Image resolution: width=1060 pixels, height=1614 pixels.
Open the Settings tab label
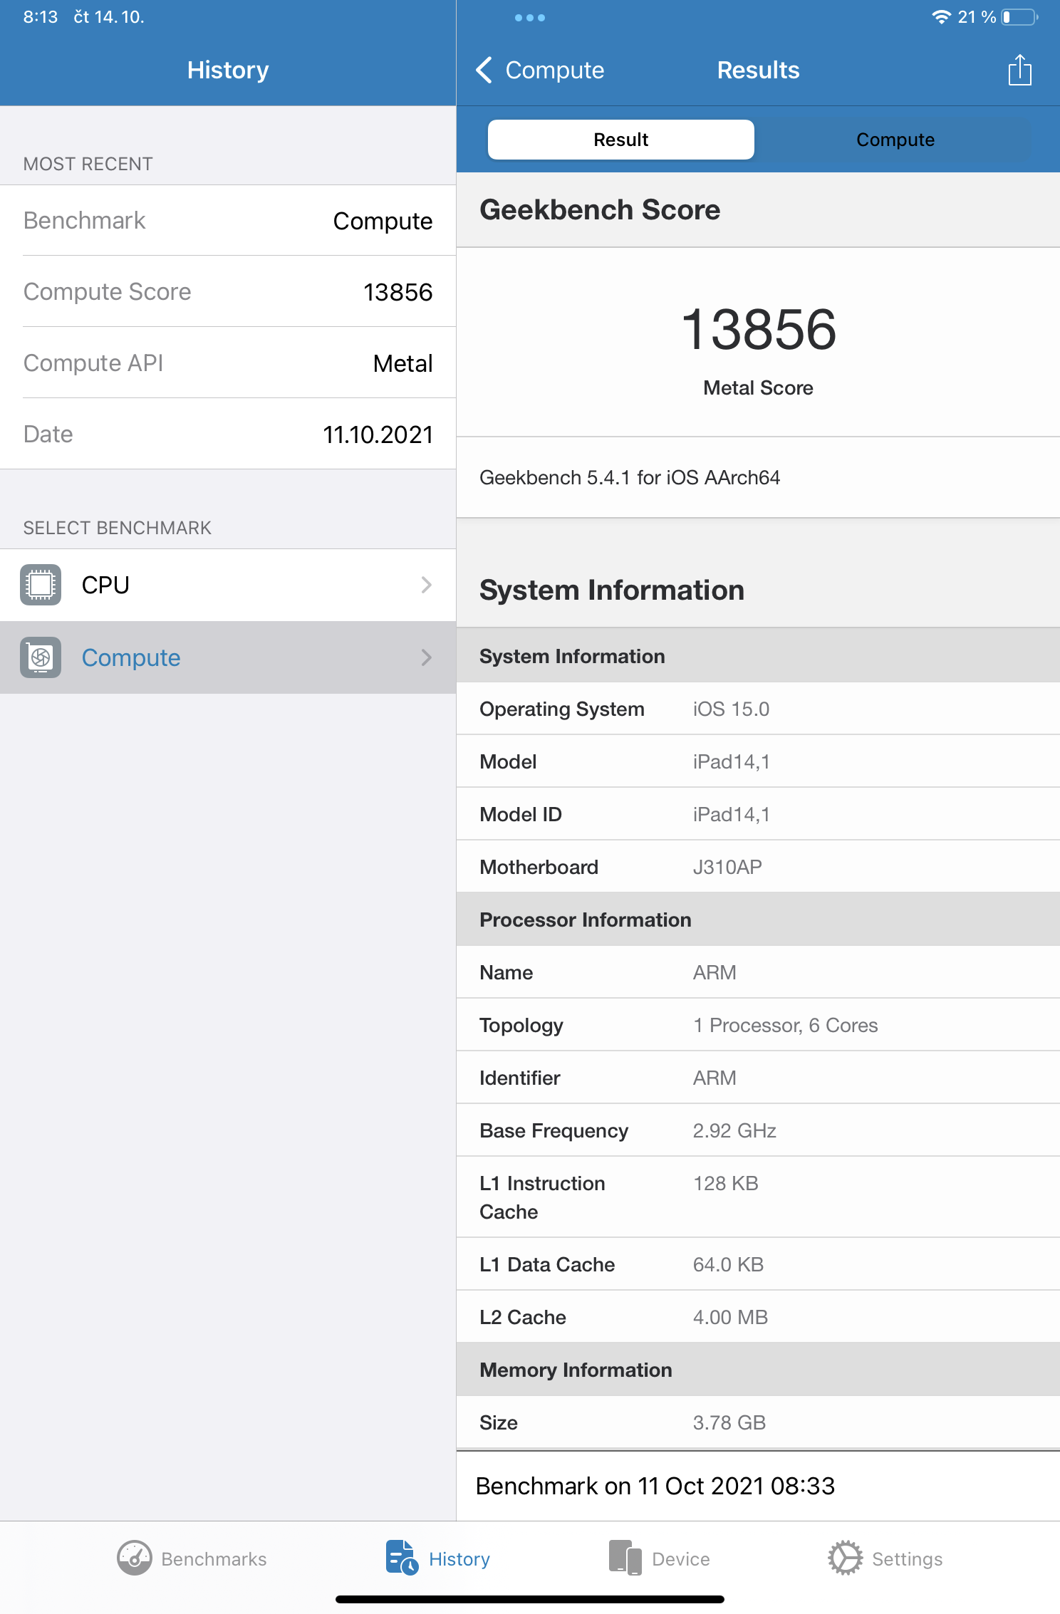point(907,1559)
